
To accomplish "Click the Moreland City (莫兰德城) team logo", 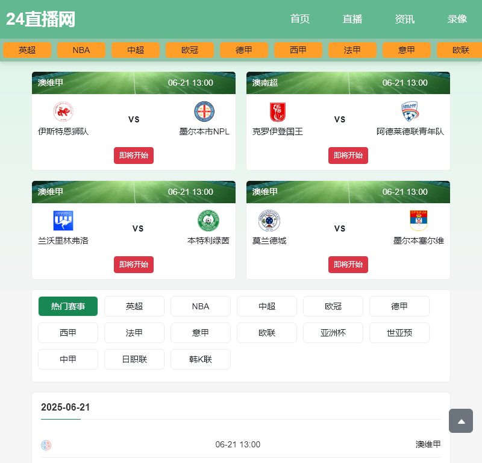I will [x=269, y=221].
